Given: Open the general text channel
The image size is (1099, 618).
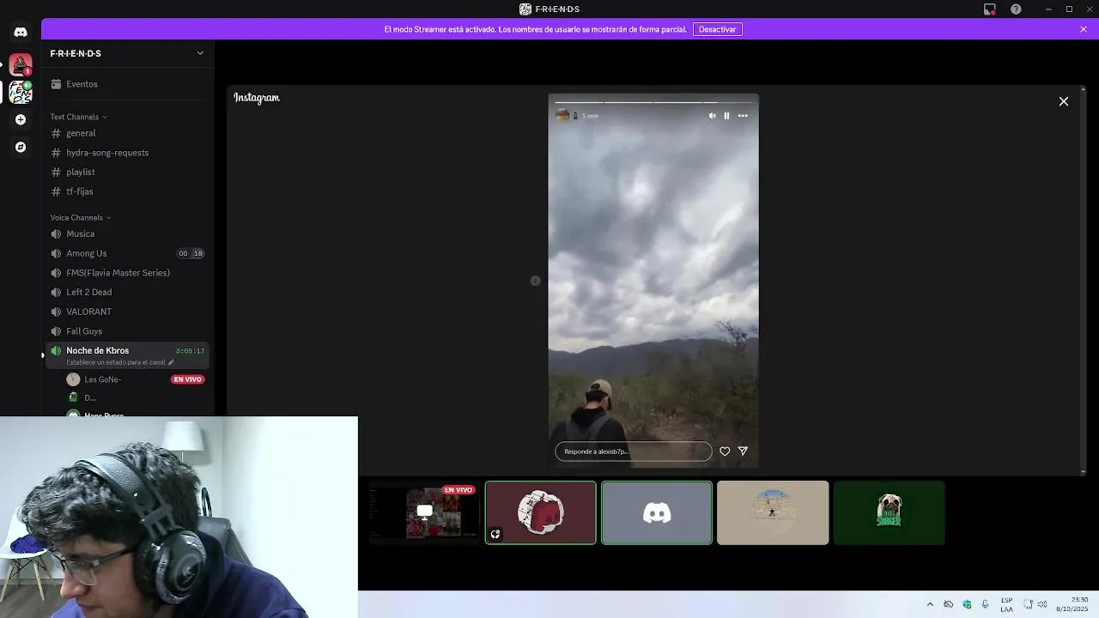Looking at the screenshot, I should [x=127, y=133].
